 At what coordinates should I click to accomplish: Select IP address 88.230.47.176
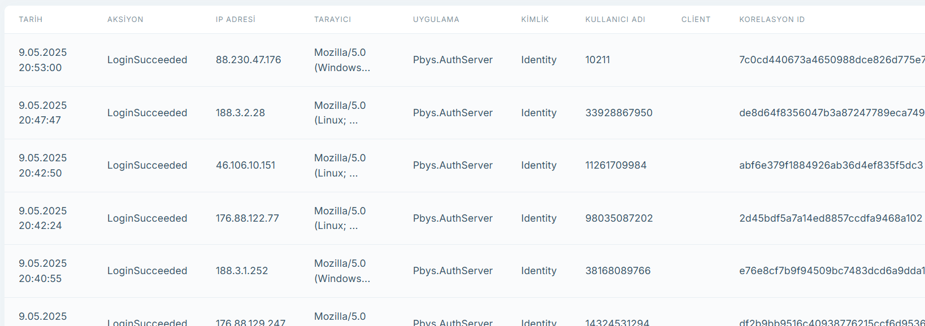[x=248, y=60]
